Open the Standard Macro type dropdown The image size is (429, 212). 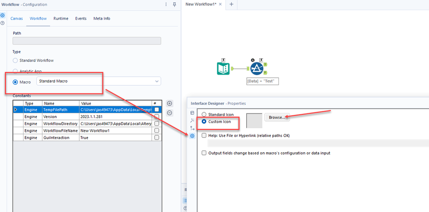(x=98, y=81)
